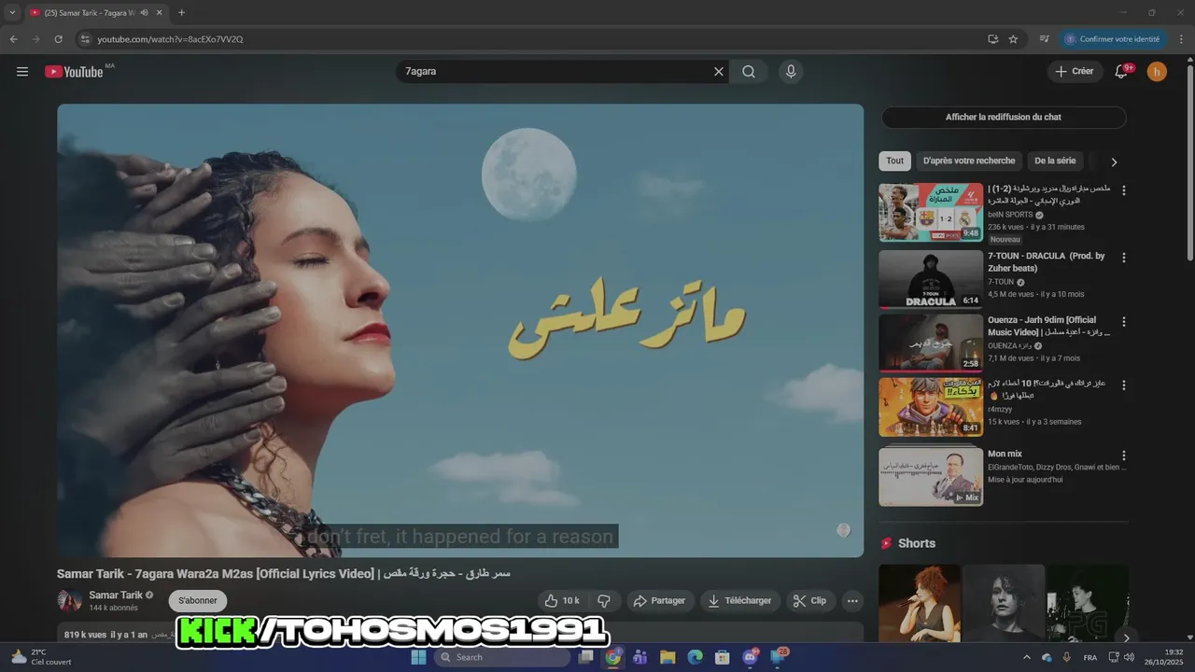Open the Ouenza Jarh 9dim video thumbnail

pyautogui.click(x=931, y=343)
